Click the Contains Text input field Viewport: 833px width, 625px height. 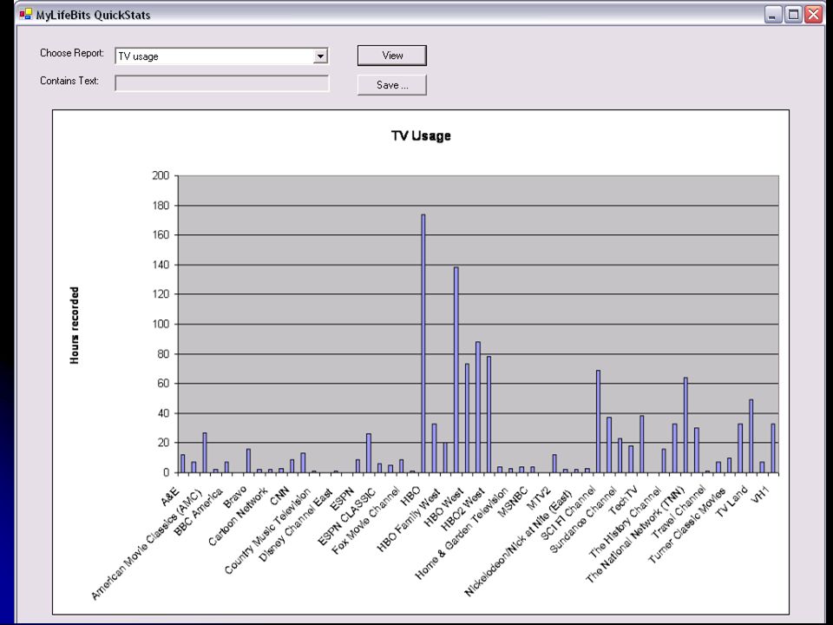point(222,83)
